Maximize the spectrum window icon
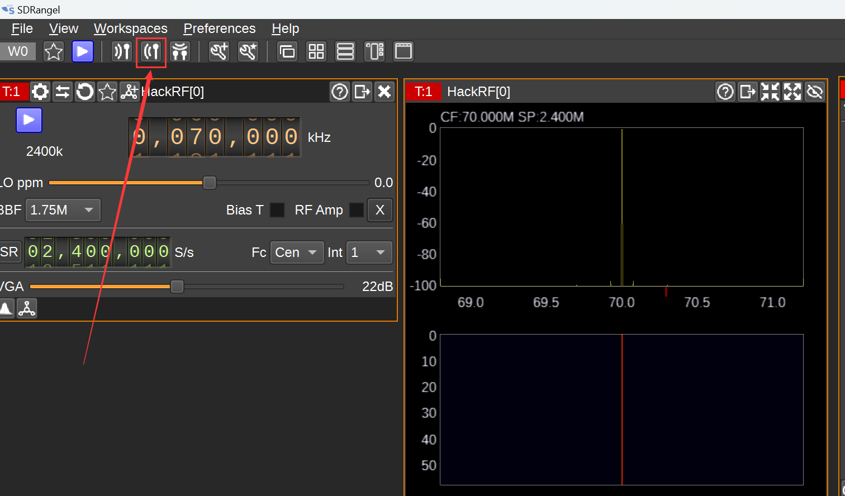Viewport: 845px width, 496px height. coord(792,92)
